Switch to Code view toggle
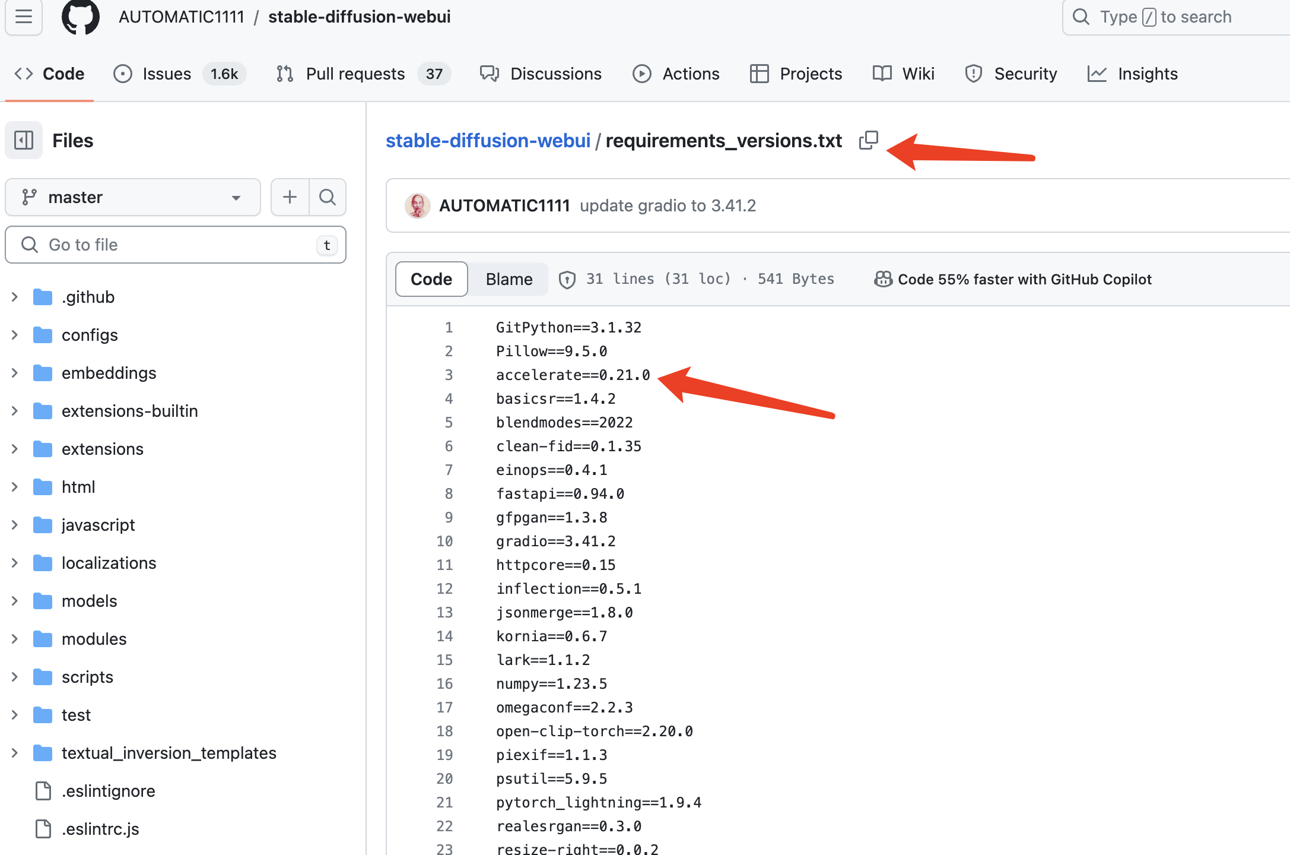The image size is (1290, 855). click(x=431, y=280)
